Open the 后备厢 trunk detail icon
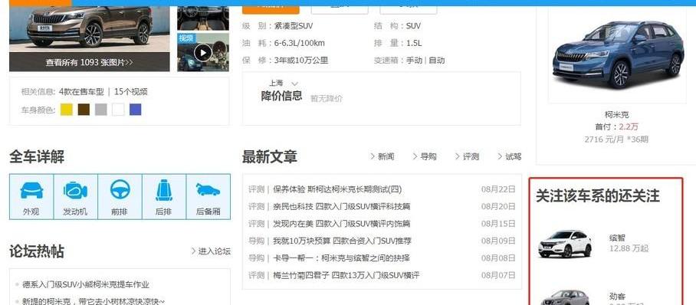 click(x=208, y=197)
